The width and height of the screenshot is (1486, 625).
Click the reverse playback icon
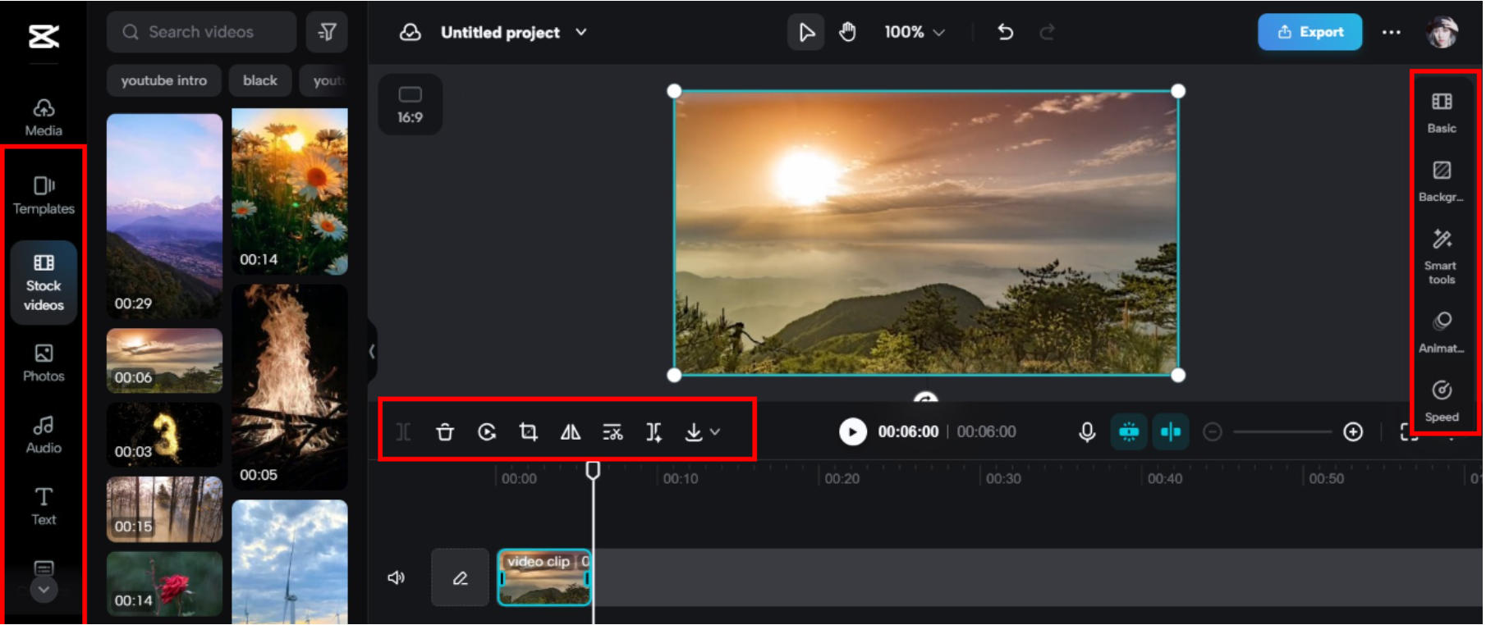click(x=487, y=431)
